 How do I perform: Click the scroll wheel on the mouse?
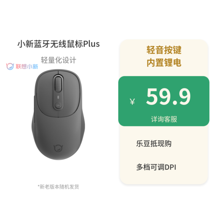58,84
